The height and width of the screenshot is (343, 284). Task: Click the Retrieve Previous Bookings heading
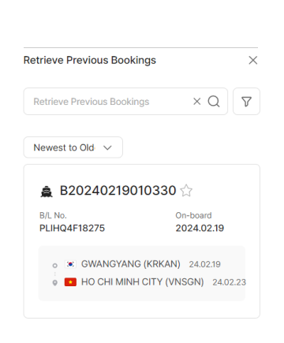pos(90,60)
